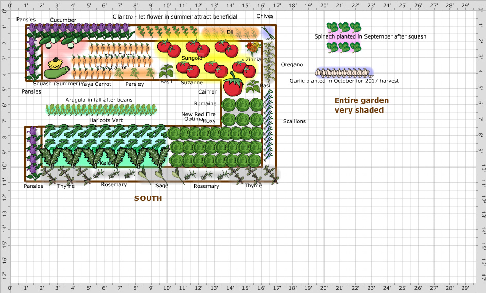Click the 'New Red Fire' label
The image size is (486, 293).
198,114
